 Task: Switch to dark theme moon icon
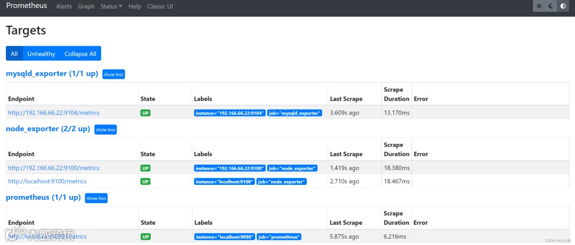point(551,6)
